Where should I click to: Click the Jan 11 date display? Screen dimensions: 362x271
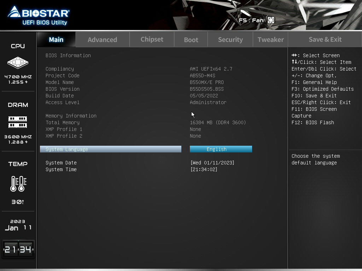(18, 228)
